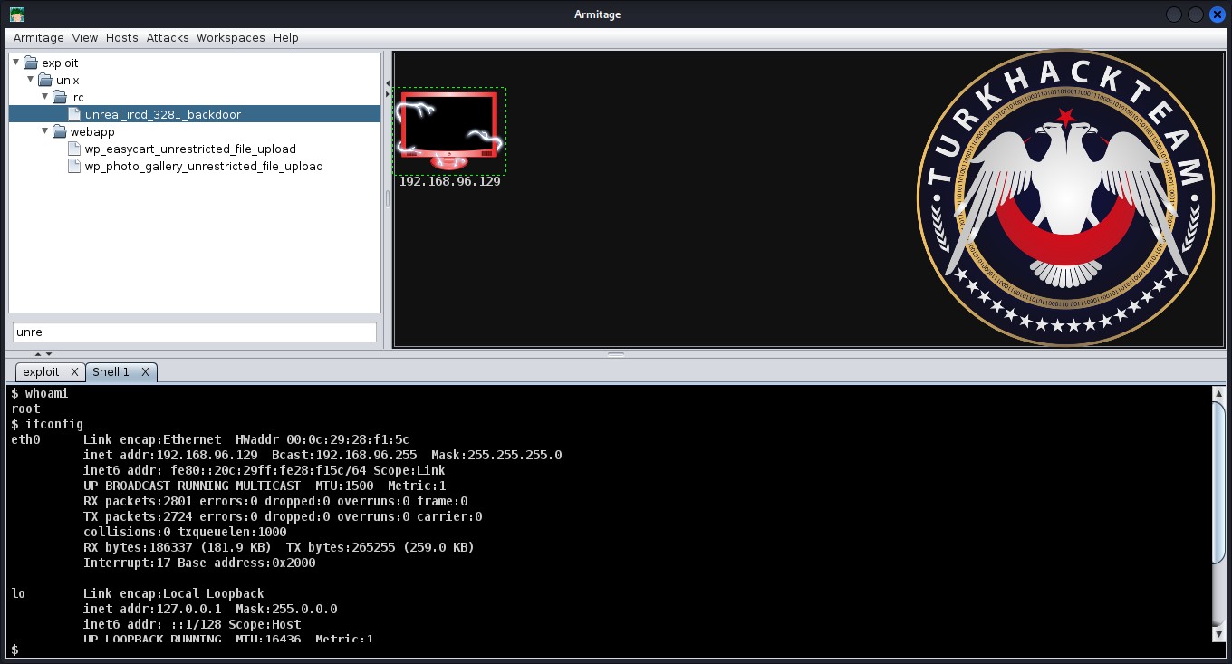Select unreal_ircd_3281_backdoor module
The image size is (1232, 664).
(x=163, y=114)
